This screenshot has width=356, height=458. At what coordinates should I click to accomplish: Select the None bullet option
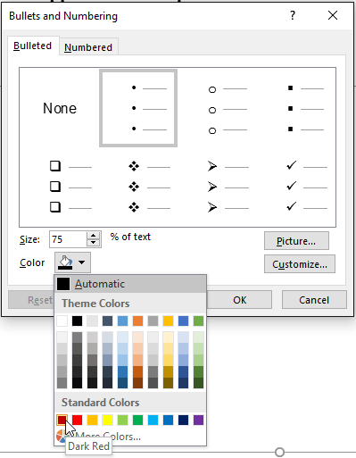60,108
